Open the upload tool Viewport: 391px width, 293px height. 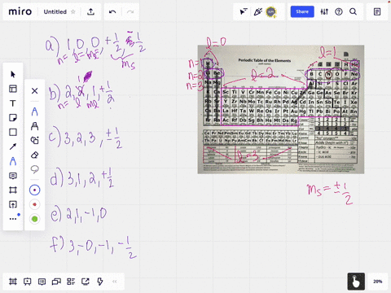[x=13, y=204]
